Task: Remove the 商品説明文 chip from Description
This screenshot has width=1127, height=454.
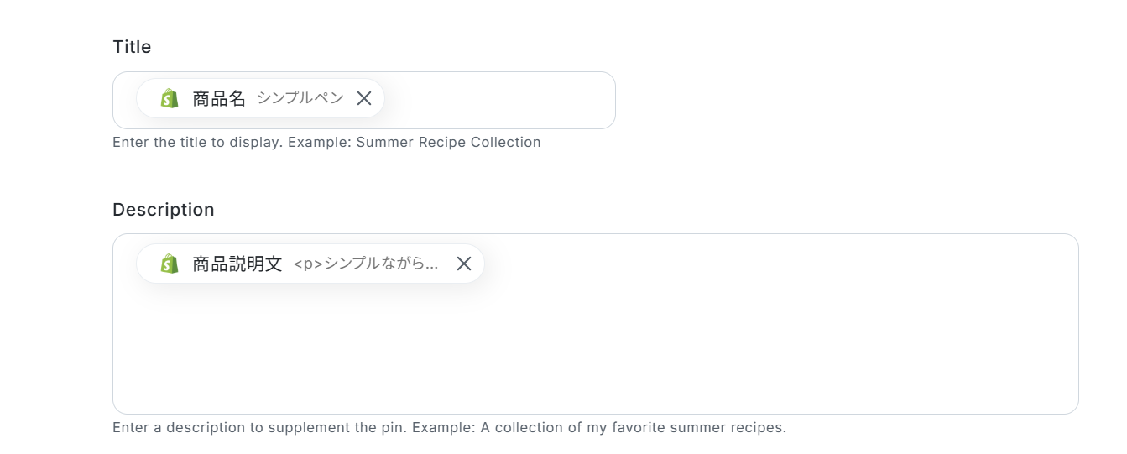Action: pyautogui.click(x=463, y=264)
